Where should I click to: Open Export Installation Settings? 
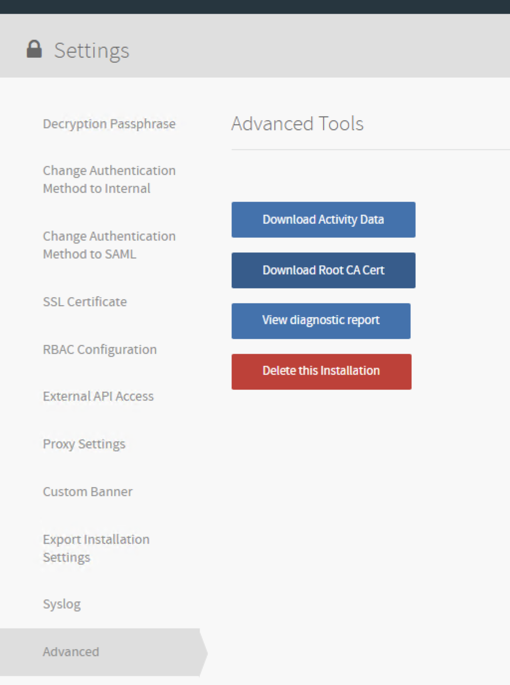[96, 548]
